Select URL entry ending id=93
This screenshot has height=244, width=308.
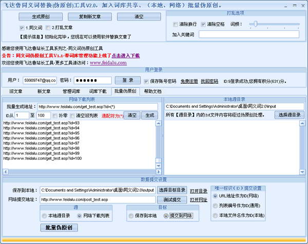42,123
